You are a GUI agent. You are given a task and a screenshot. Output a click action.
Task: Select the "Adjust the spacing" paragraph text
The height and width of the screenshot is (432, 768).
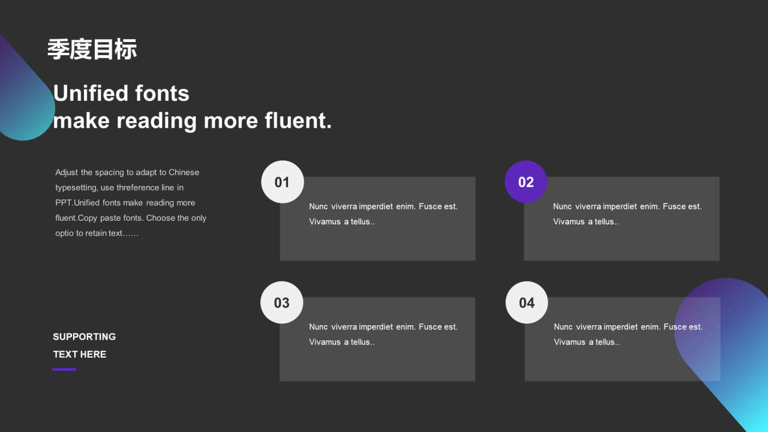coord(131,203)
